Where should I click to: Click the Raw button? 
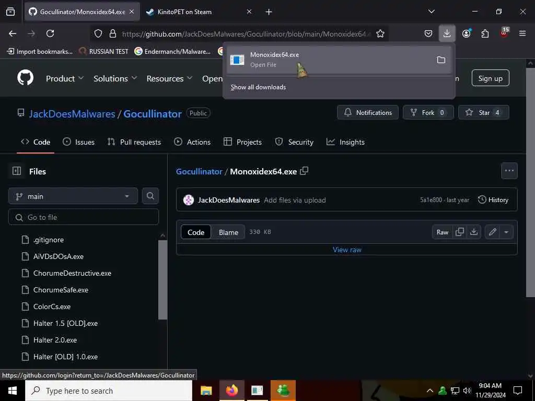click(442, 232)
